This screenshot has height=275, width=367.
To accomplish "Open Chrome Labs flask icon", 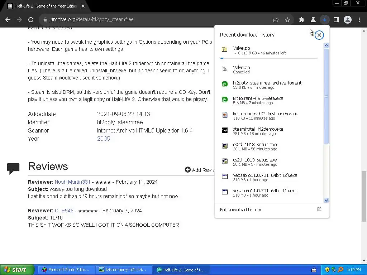I will point(313,20).
